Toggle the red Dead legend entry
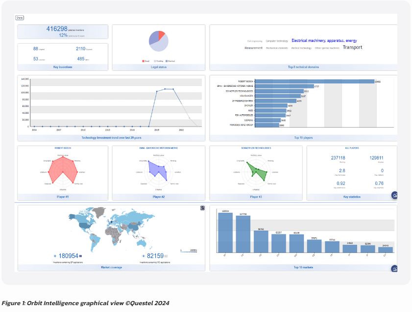The image size is (412, 312). pyautogui.click(x=145, y=61)
